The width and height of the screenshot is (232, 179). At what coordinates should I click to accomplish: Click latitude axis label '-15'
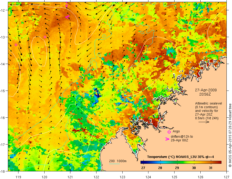pyautogui.click(x=3, y=91)
